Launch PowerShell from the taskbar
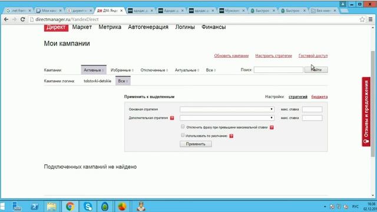This screenshot has width=377, height=212. [x=35, y=207]
